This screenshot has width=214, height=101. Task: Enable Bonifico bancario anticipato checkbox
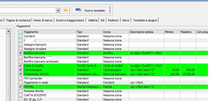[20, 61]
